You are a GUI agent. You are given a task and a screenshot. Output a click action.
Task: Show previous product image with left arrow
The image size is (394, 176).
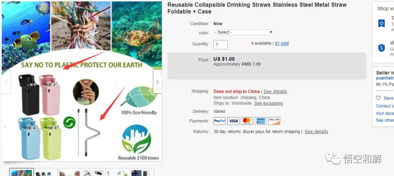pyautogui.click(x=6, y=82)
